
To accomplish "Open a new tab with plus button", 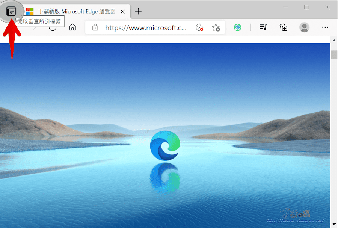I will 138,11.
